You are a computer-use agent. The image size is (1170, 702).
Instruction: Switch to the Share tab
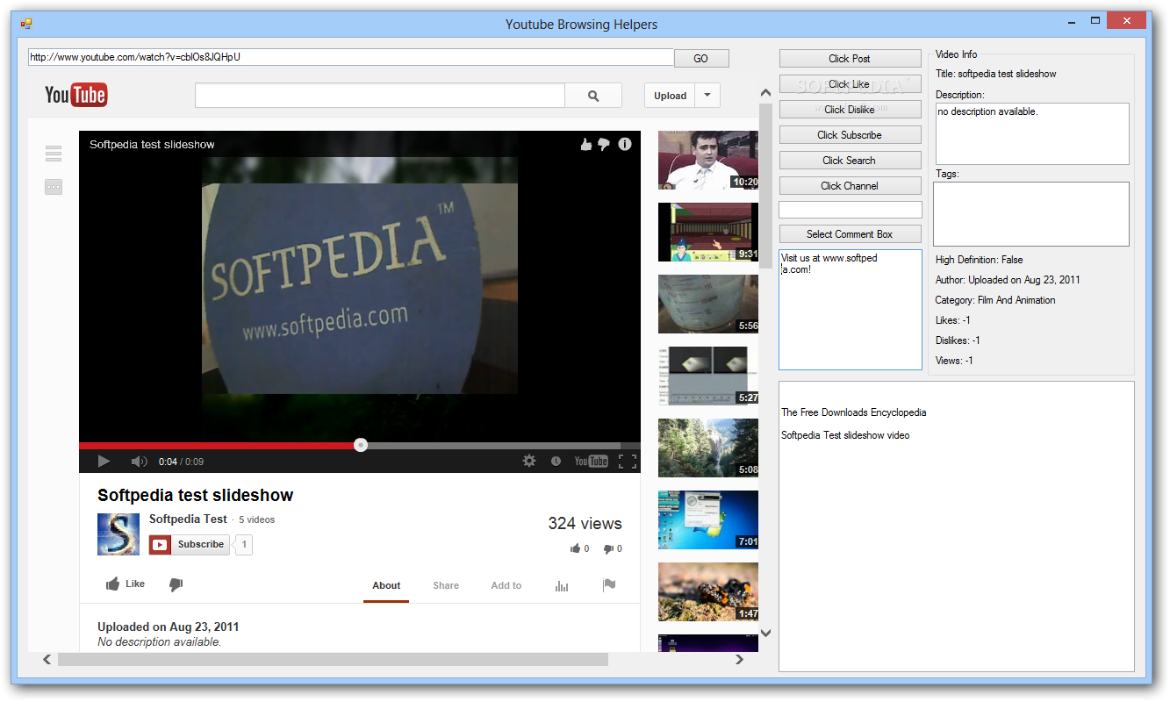pos(446,585)
